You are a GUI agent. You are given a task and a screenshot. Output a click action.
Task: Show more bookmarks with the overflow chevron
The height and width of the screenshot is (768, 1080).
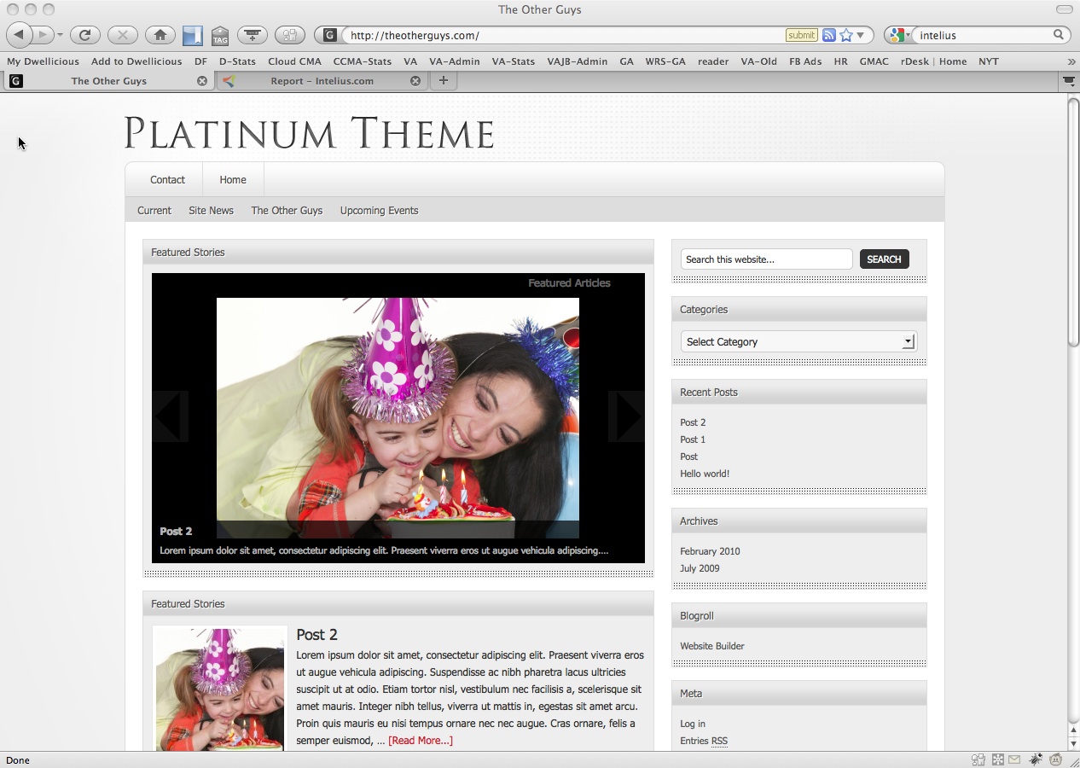(x=1071, y=61)
